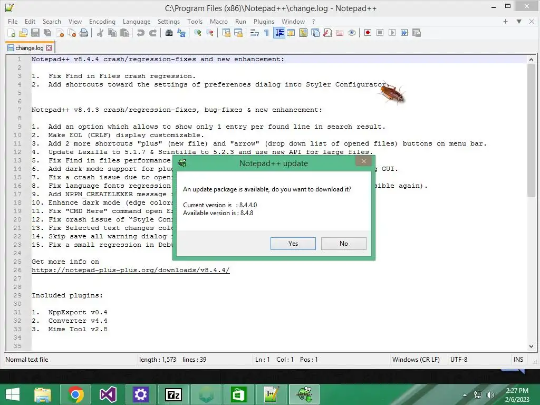The image size is (540, 405).
Task: Create a new file with toolbar icon
Action: (x=12, y=33)
